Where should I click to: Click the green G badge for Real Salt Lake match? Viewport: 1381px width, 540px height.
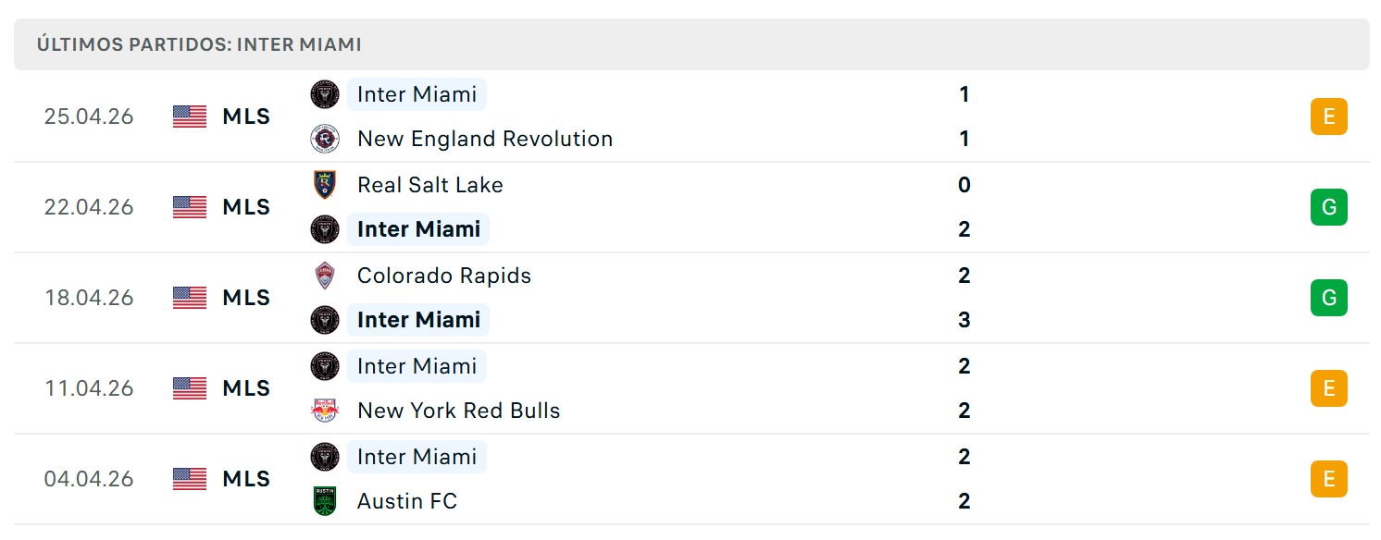pyautogui.click(x=1329, y=207)
